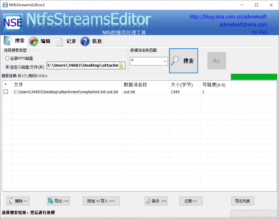The height and width of the screenshot is (219, 279).
Task: Click the title bar NSE app icon
Action: [5, 5]
